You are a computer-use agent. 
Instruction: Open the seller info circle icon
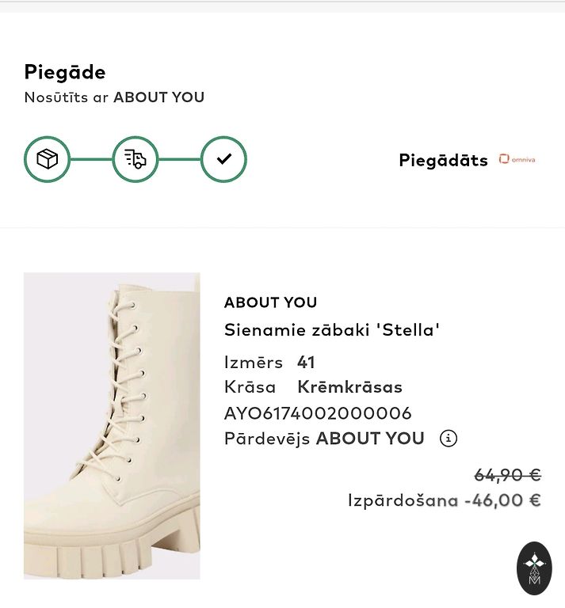tap(449, 439)
